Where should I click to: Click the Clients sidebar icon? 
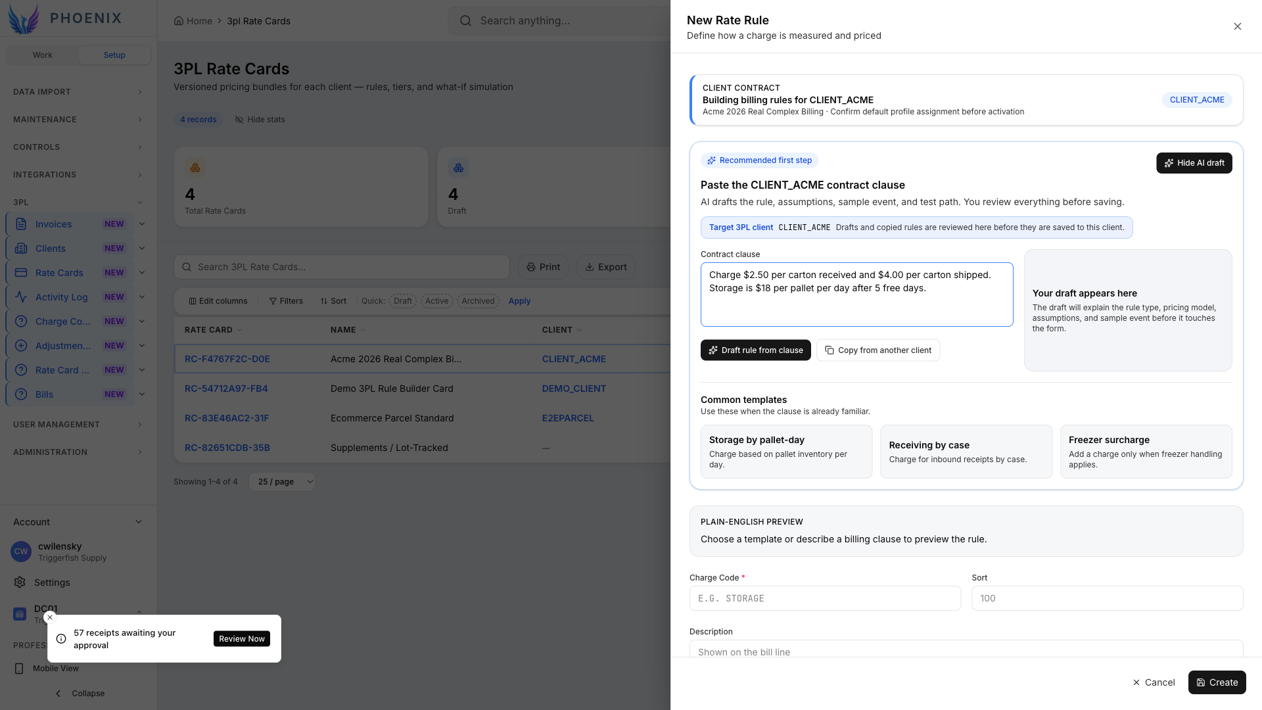click(21, 248)
